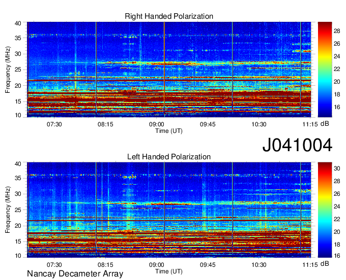Click the 08:15 time tick on Right Handed plot

[105, 124]
